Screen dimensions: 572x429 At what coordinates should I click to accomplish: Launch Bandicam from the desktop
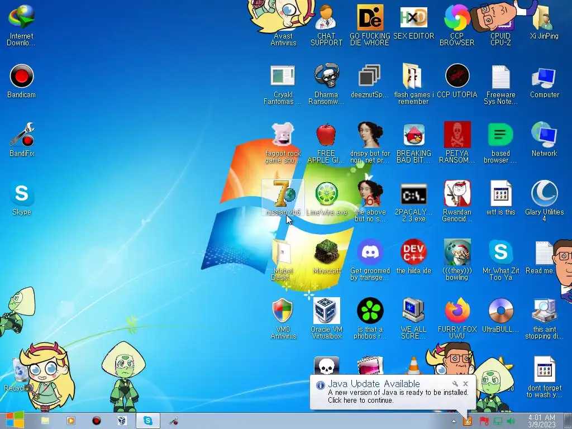[x=22, y=82]
